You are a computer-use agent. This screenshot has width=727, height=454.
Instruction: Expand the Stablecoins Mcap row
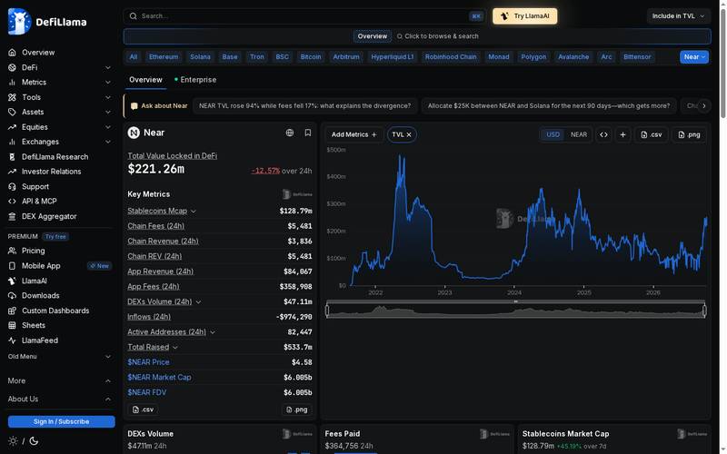click(x=194, y=212)
